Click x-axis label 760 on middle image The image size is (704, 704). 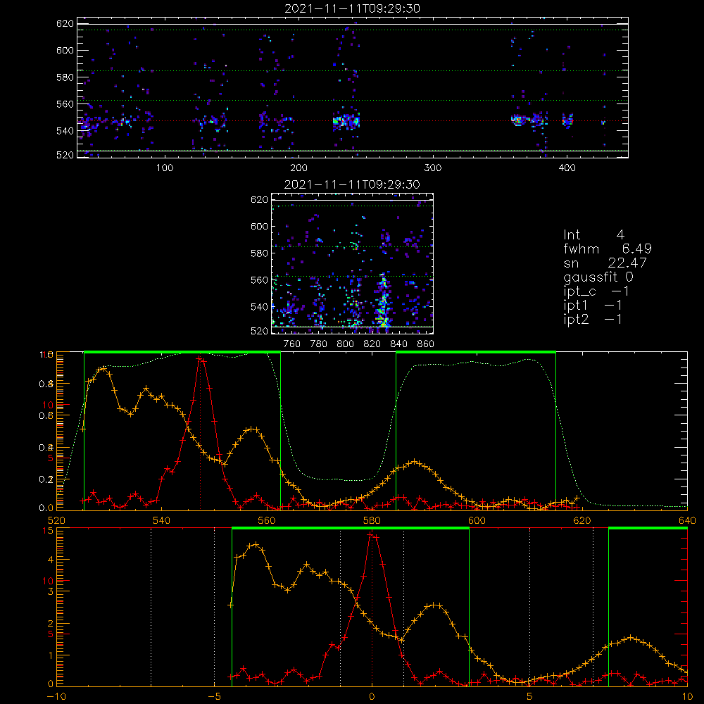point(292,344)
